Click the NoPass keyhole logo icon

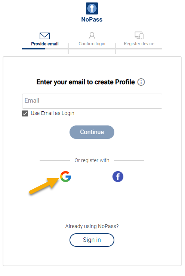pyautogui.click(x=92, y=8)
